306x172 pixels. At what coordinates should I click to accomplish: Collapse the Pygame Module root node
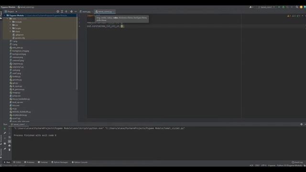4,15
